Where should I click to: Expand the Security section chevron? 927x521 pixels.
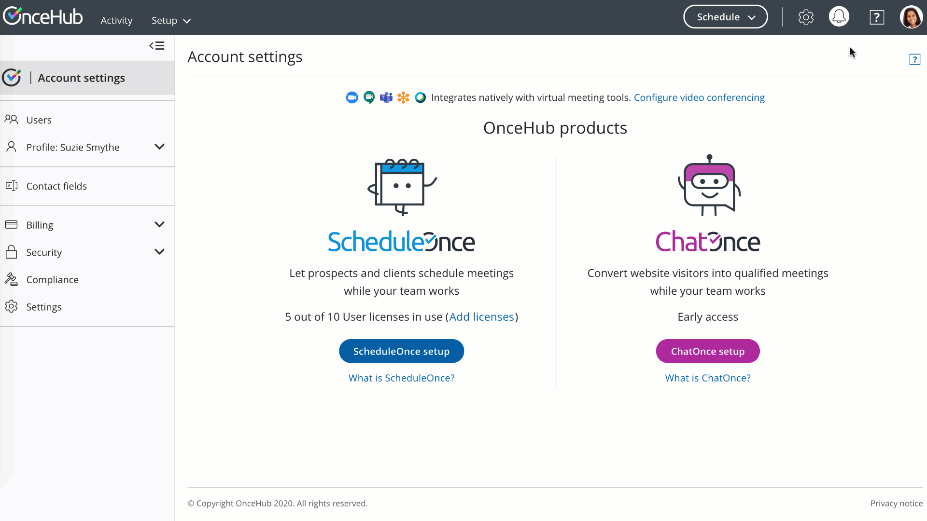tap(159, 252)
